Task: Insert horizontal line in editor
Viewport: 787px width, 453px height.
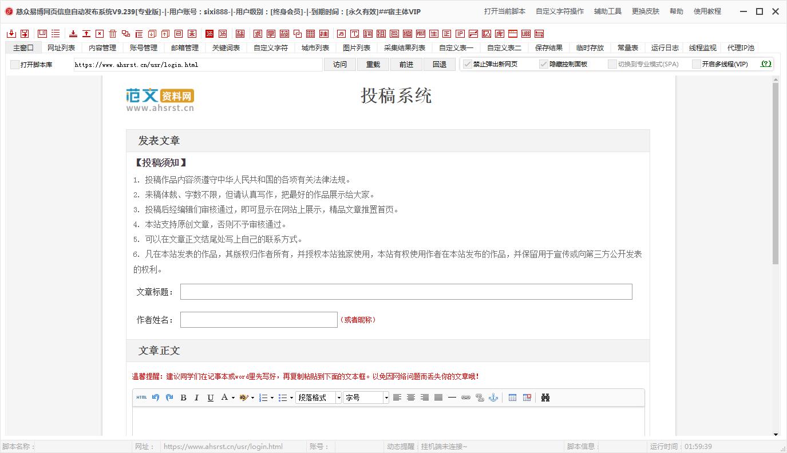Action: [x=452, y=398]
